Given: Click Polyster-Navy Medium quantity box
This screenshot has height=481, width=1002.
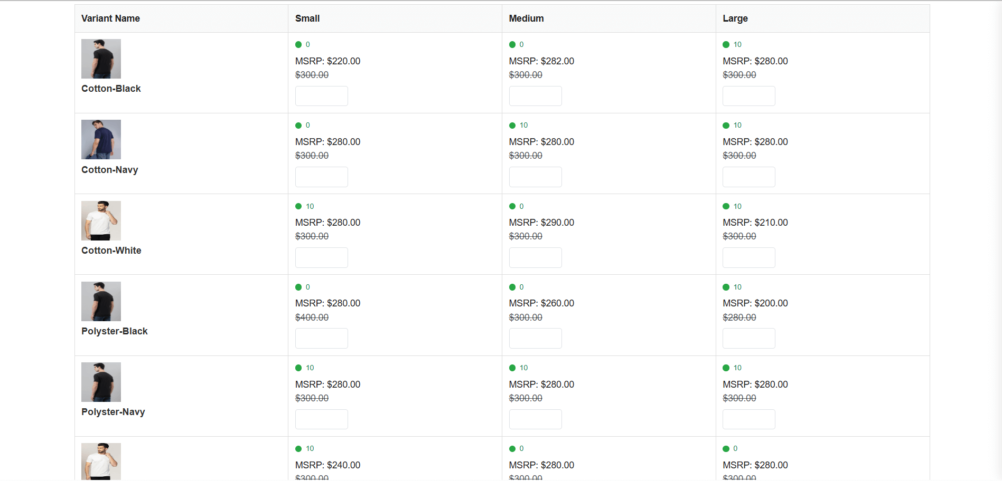Looking at the screenshot, I should tap(535, 419).
